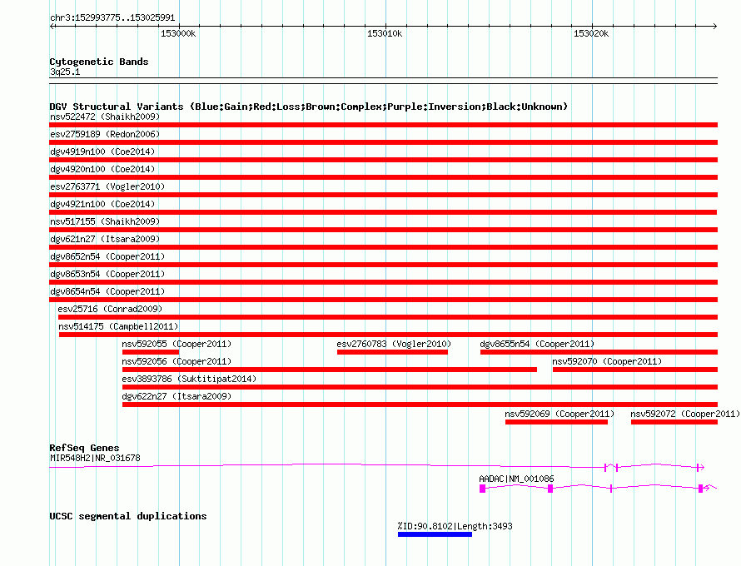Click esv25716 (Conrad2009) label
The height and width of the screenshot is (566, 741).
click(110, 309)
